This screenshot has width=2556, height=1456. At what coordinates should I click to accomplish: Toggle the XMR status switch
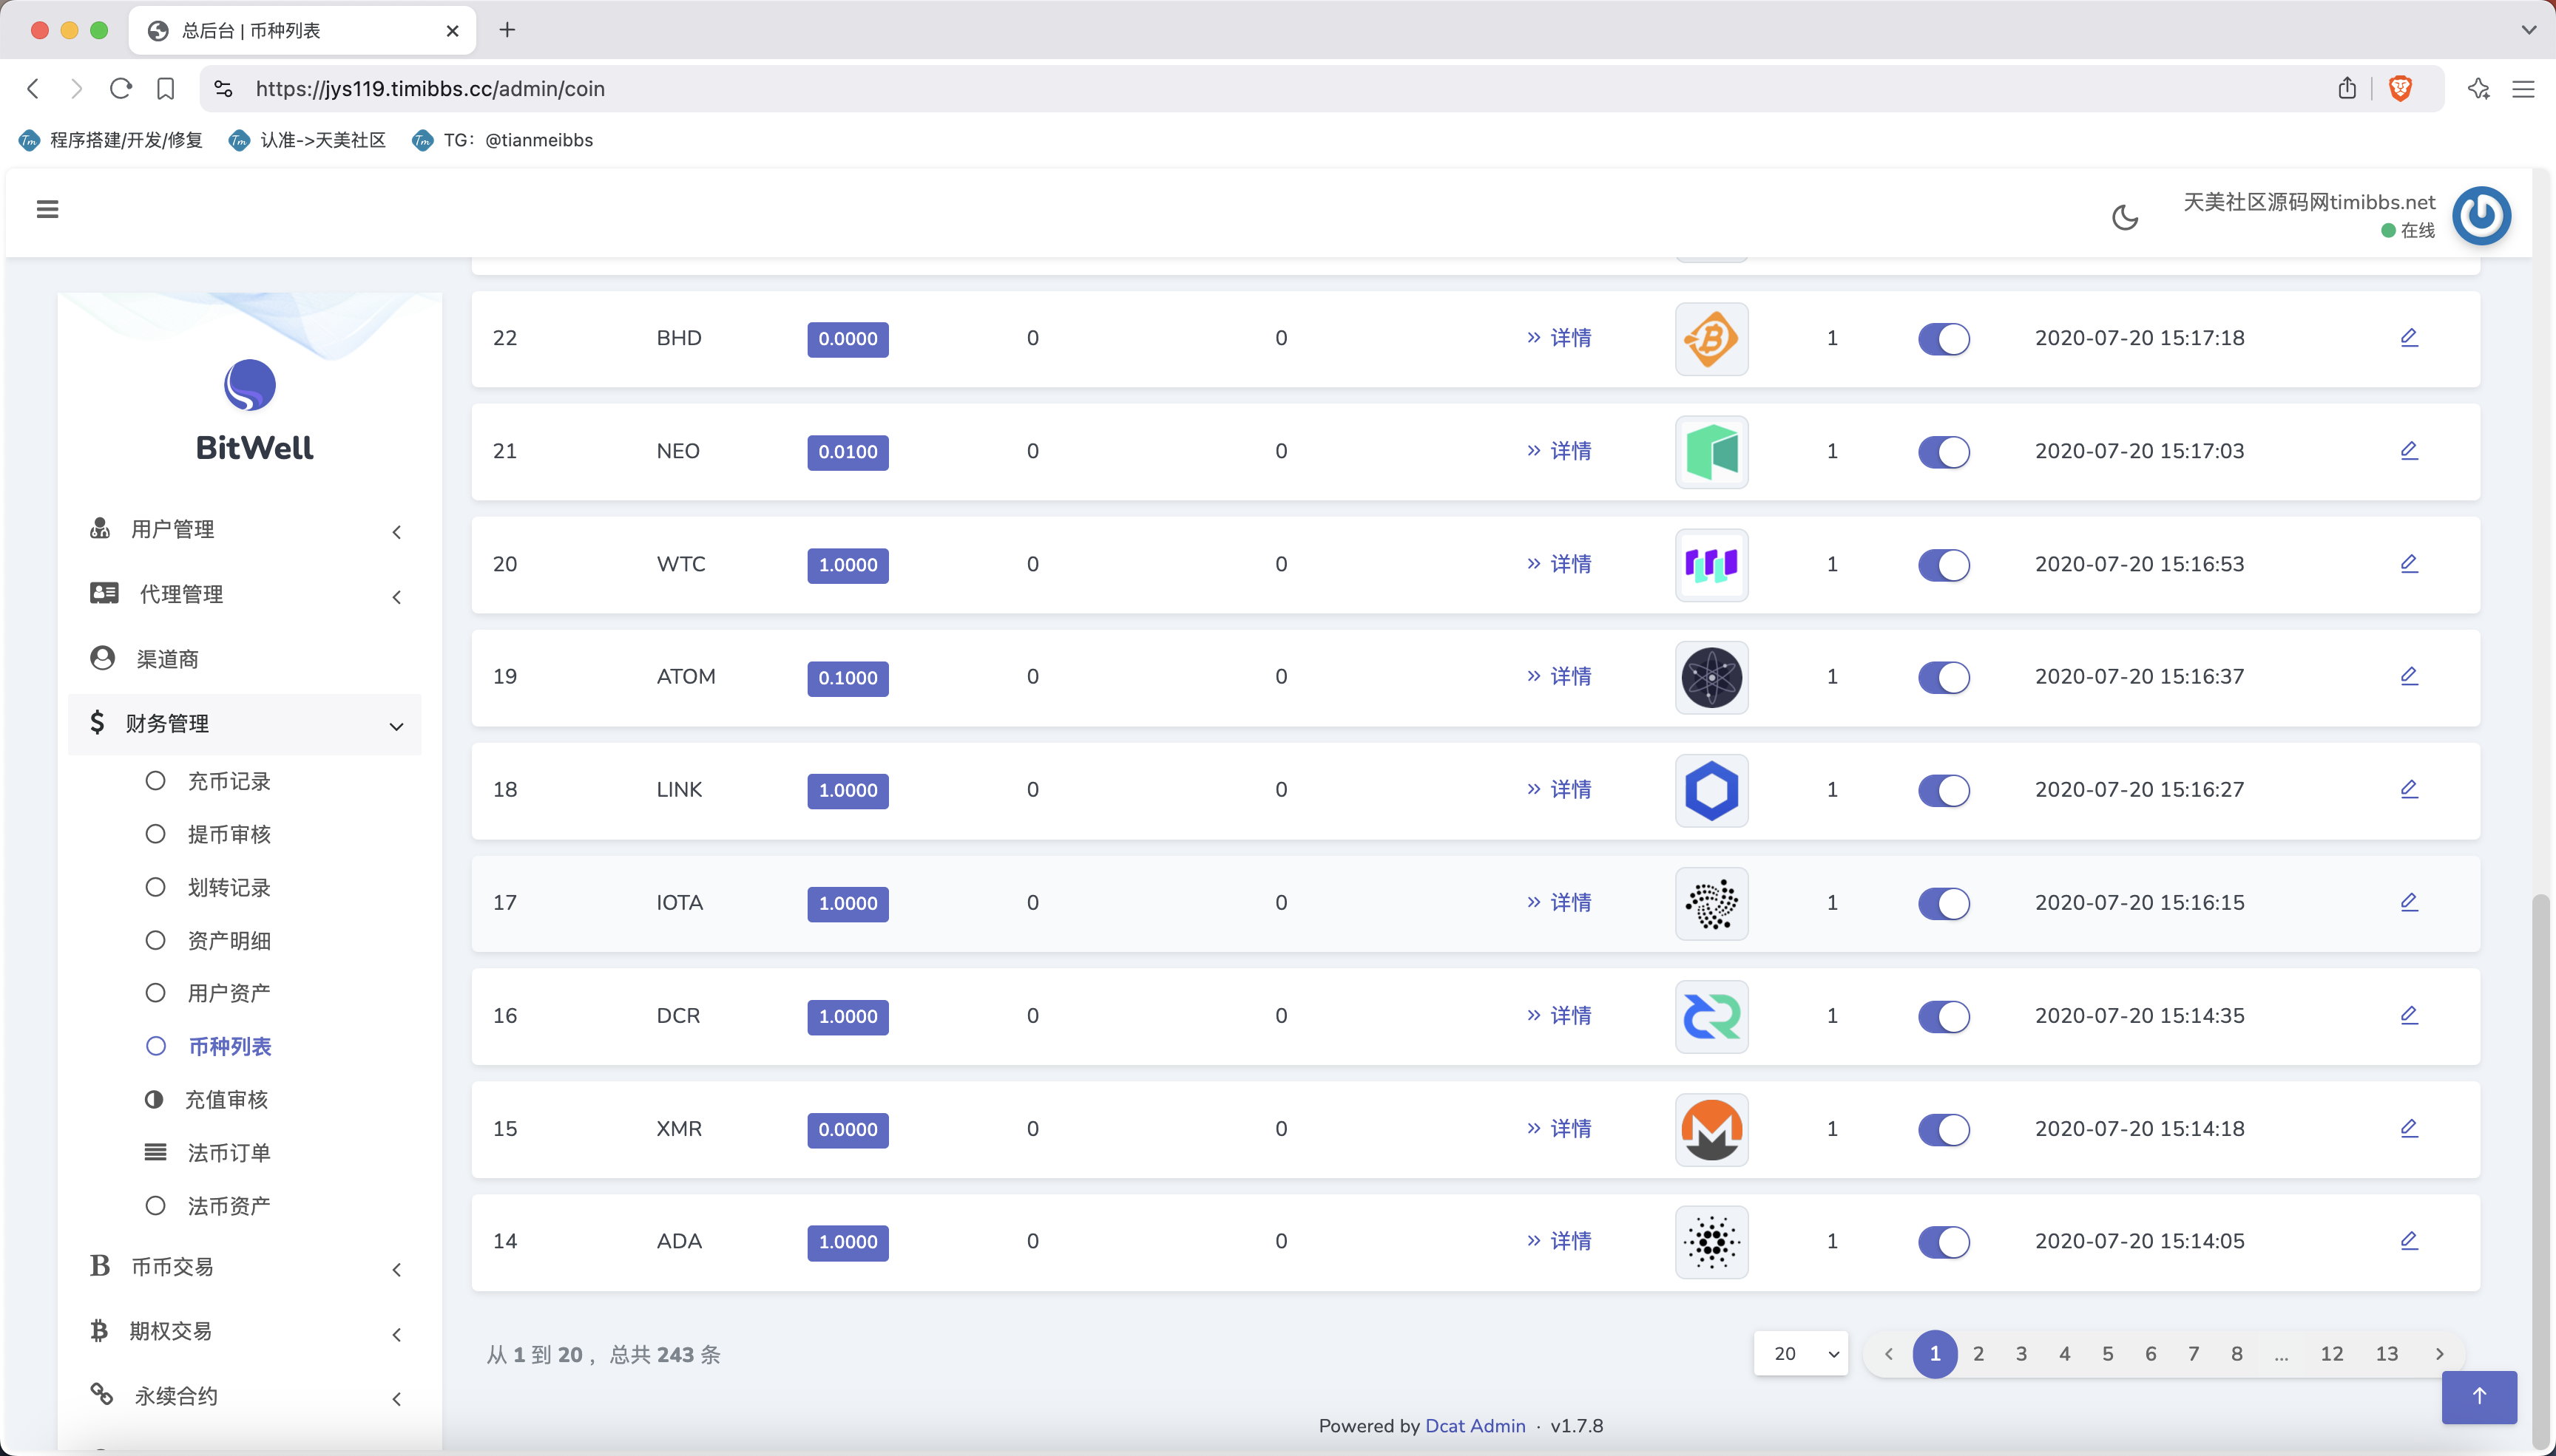coord(1944,1130)
